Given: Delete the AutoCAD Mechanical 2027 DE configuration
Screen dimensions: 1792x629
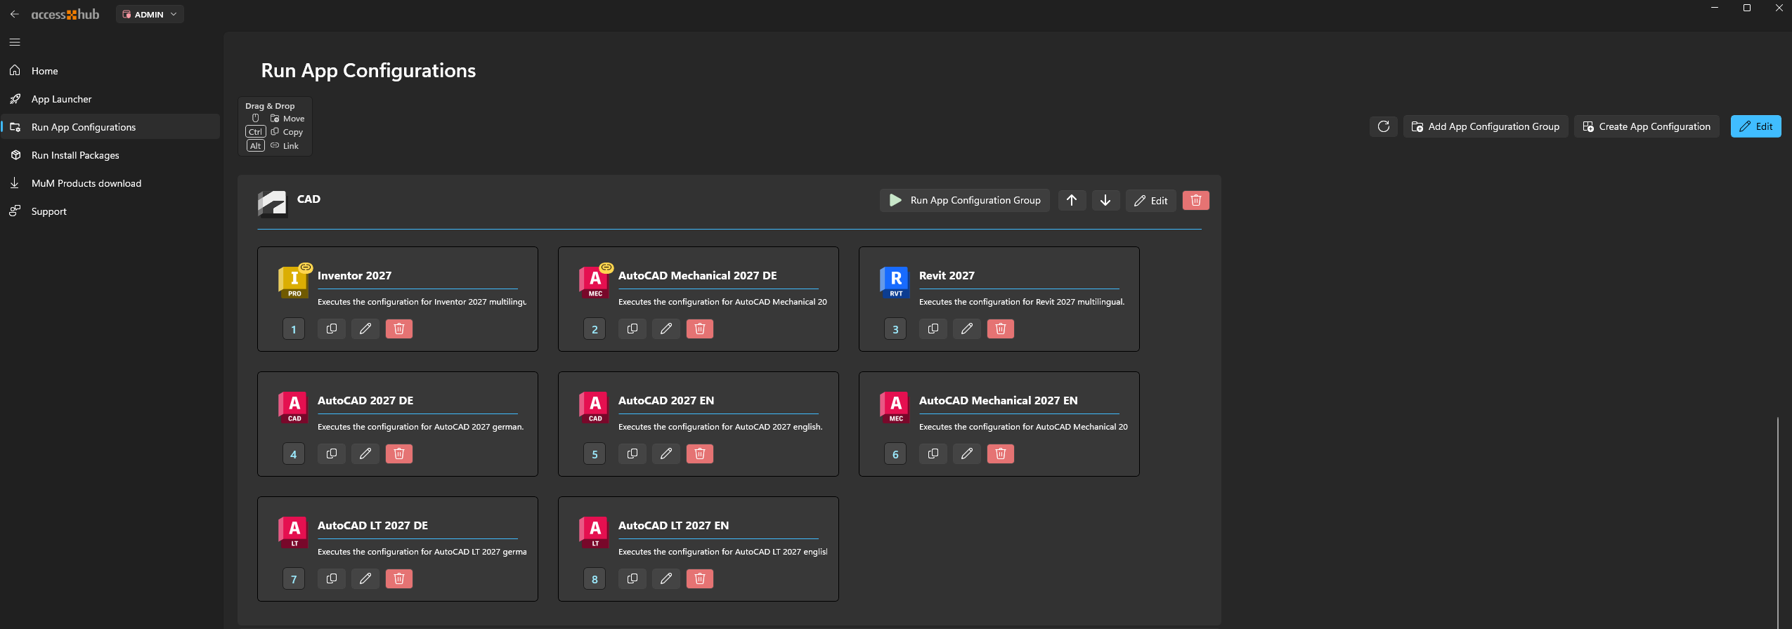Looking at the screenshot, I should (700, 329).
